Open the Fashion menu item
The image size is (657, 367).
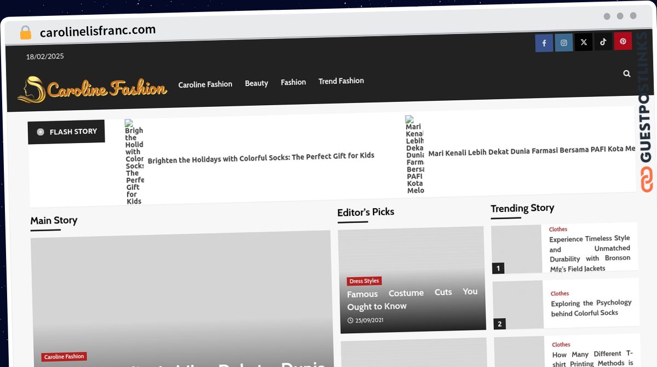[293, 82]
